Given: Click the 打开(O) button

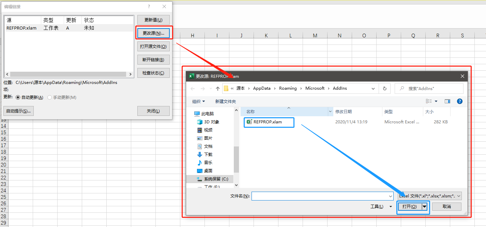Looking at the screenshot, I should coord(410,207).
